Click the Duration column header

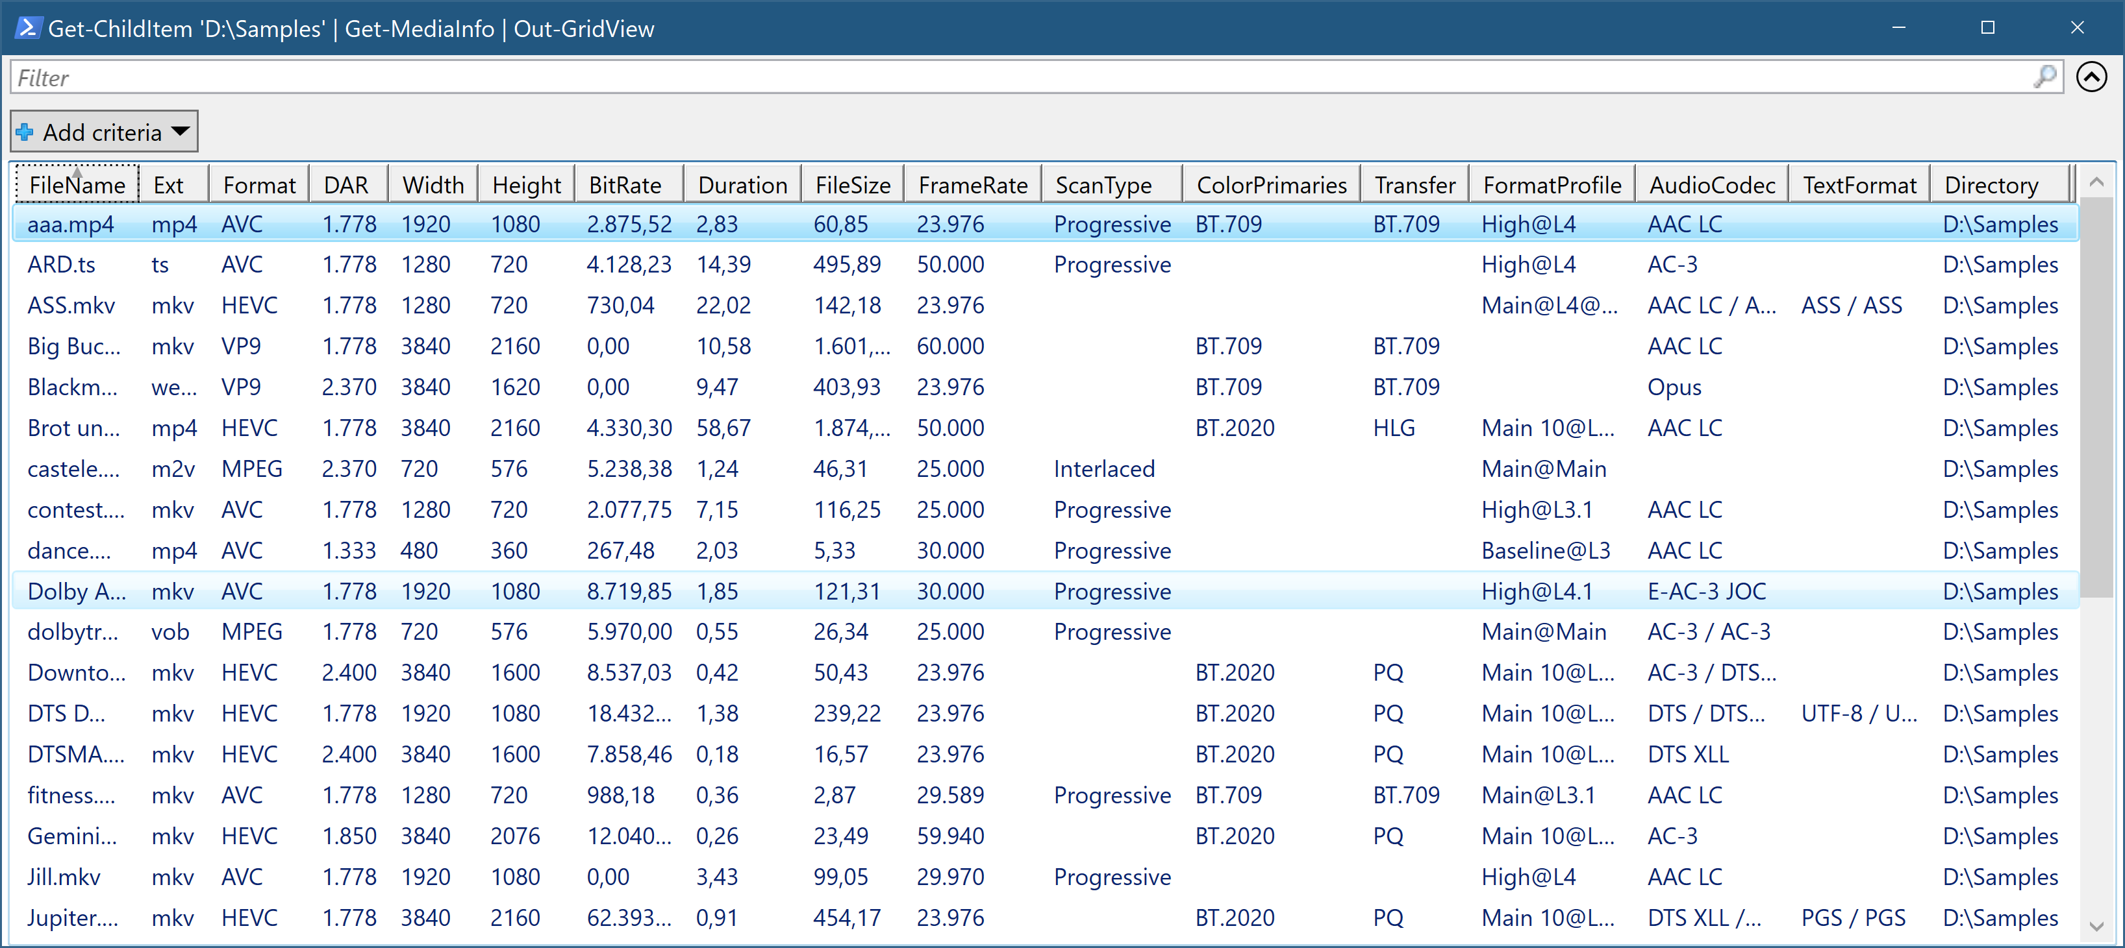coord(742,186)
